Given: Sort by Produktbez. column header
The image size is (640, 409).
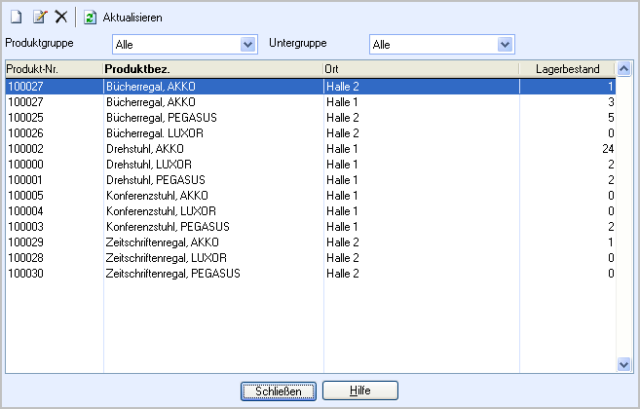Looking at the screenshot, I should click(213, 69).
